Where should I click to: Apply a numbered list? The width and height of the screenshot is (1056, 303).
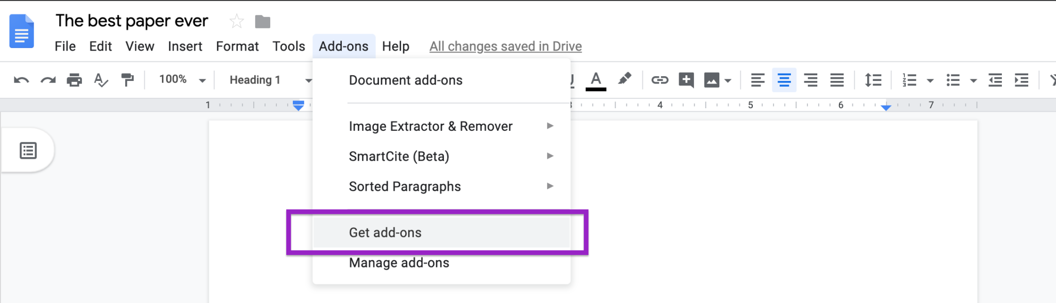pyautogui.click(x=909, y=80)
